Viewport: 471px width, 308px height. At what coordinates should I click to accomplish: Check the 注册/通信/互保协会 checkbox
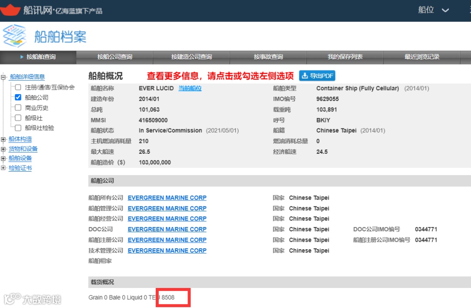pos(18,88)
